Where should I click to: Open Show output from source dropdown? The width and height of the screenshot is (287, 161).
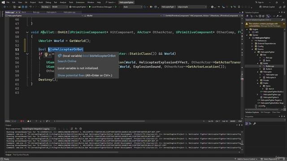(39, 129)
